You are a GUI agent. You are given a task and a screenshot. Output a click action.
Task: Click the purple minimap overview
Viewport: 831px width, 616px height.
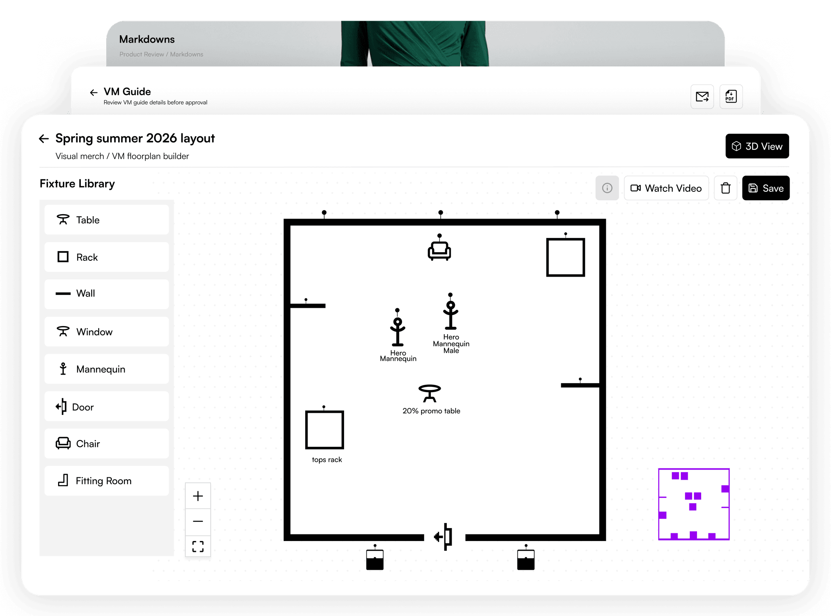click(693, 504)
